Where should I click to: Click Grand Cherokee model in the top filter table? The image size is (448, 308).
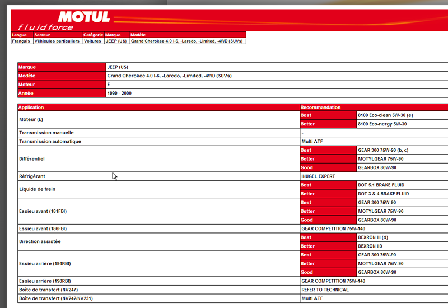point(188,41)
